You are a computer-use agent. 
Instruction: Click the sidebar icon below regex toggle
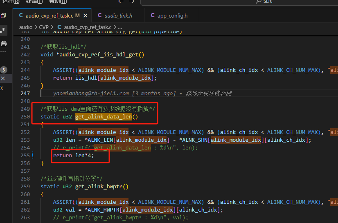coord(4,43)
